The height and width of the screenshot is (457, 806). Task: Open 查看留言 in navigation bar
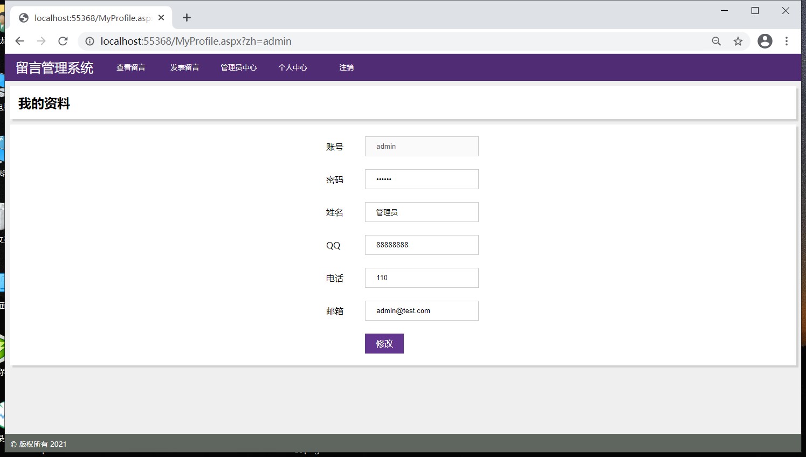point(131,68)
